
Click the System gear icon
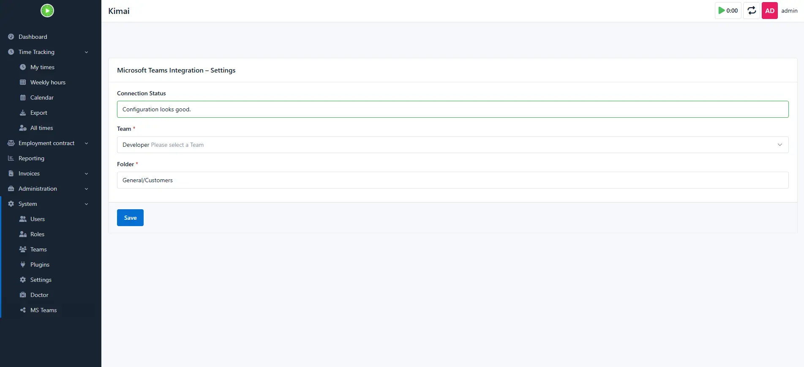(x=11, y=204)
